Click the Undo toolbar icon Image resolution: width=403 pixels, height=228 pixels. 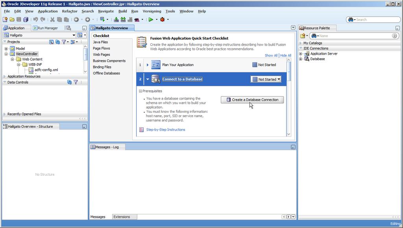[35, 20]
